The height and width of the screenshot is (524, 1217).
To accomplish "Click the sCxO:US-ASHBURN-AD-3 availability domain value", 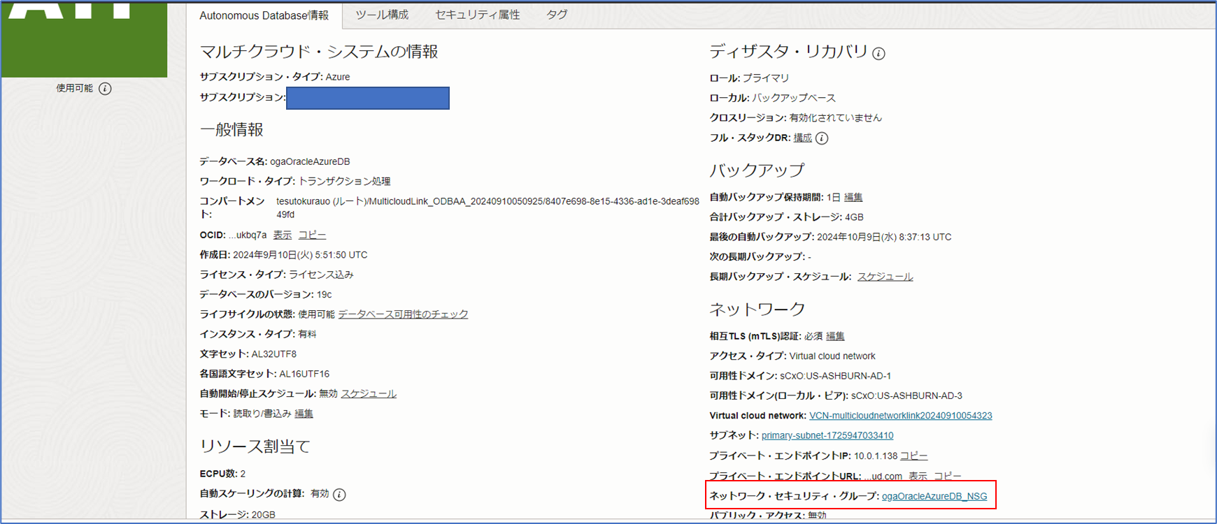I will coord(906,395).
